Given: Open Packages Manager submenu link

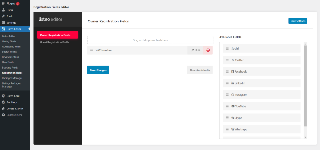Looking at the screenshot, I should coord(12,78).
